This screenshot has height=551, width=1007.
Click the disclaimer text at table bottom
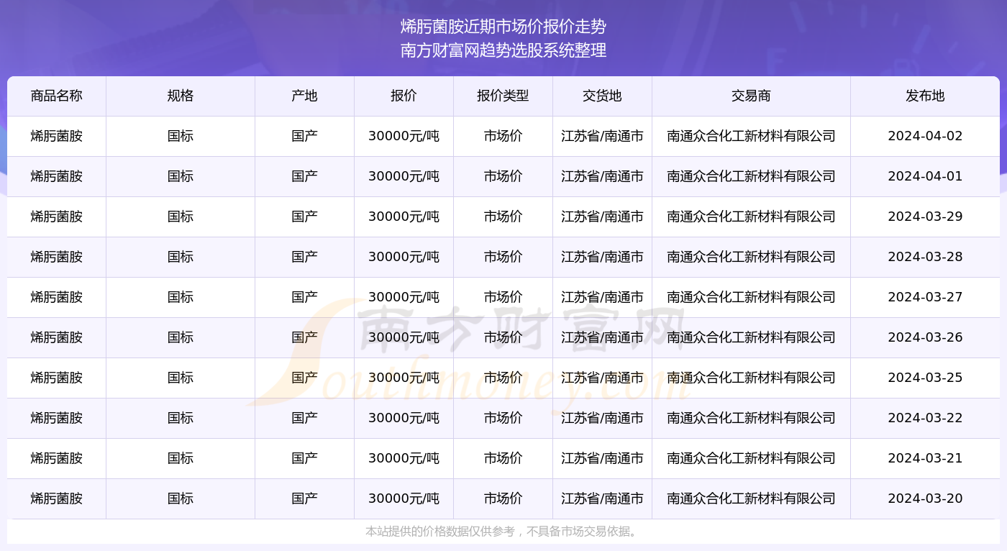pyautogui.click(x=503, y=532)
